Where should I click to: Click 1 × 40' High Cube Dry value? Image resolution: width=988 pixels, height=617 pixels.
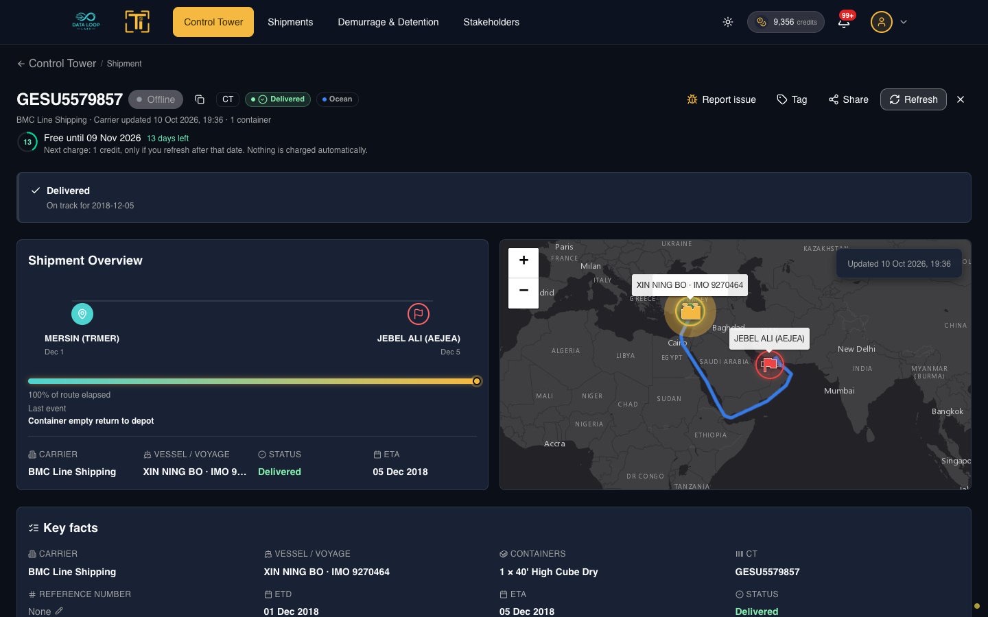549,572
